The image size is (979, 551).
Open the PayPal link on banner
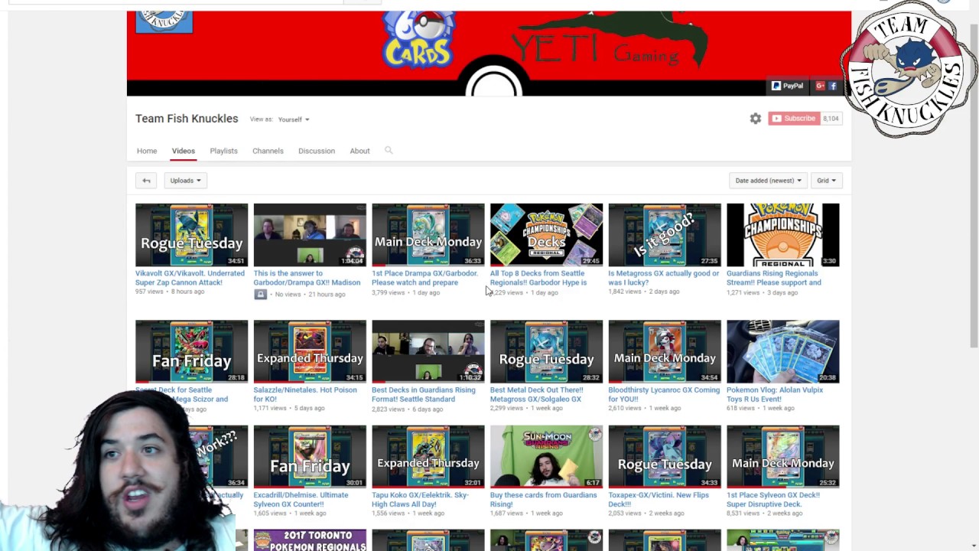coord(788,86)
